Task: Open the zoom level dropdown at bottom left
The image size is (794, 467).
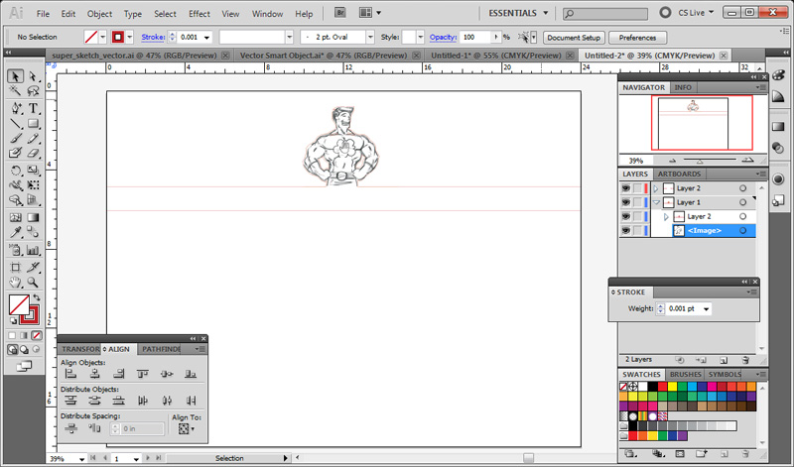Action: tap(81, 459)
